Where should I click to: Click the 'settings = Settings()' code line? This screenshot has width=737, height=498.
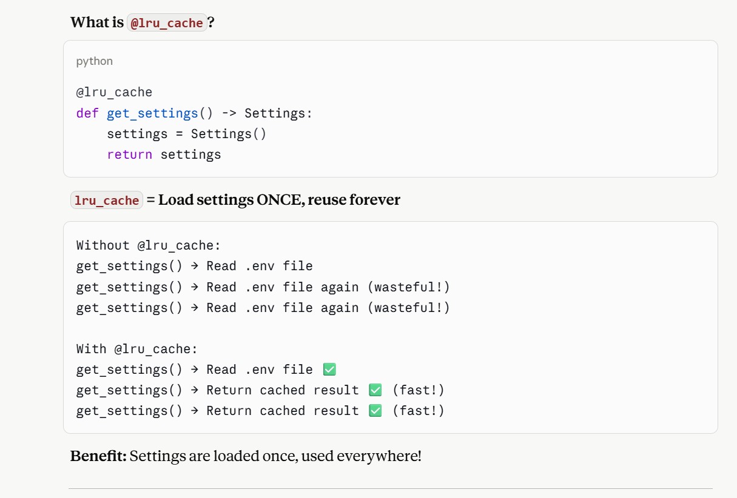point(187,134)
